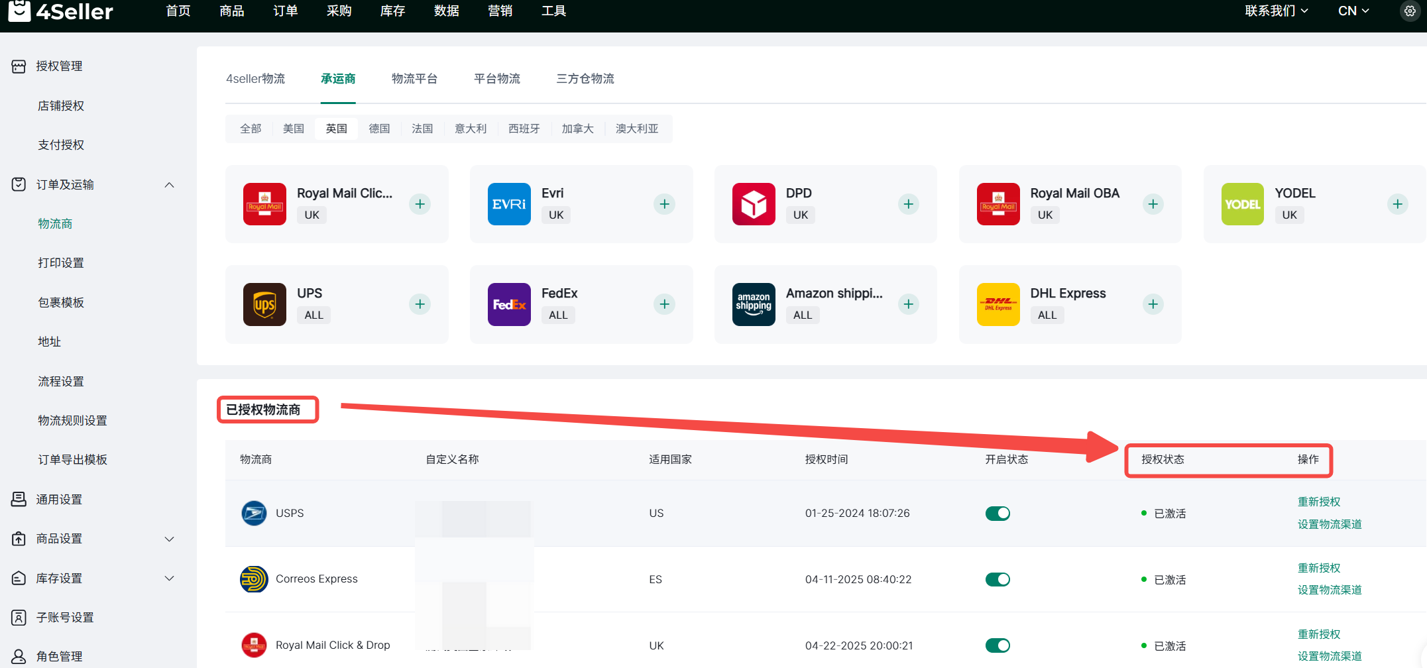Open the 订单 top menu
The image size is (1427, 668).
[285, 11]
